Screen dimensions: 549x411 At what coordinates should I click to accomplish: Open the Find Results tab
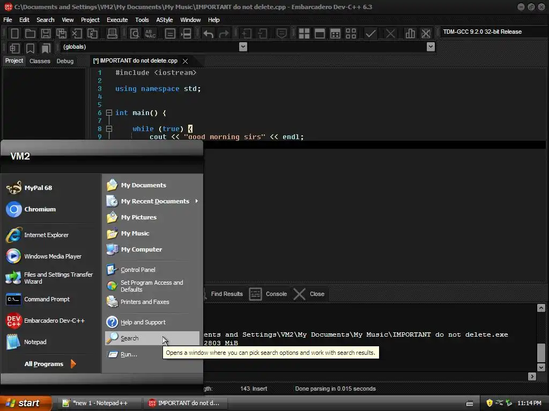(x=227, y=294)
